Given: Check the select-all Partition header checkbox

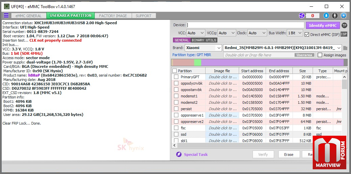Looking at the screenshot, I should click(x=175, y=71).
